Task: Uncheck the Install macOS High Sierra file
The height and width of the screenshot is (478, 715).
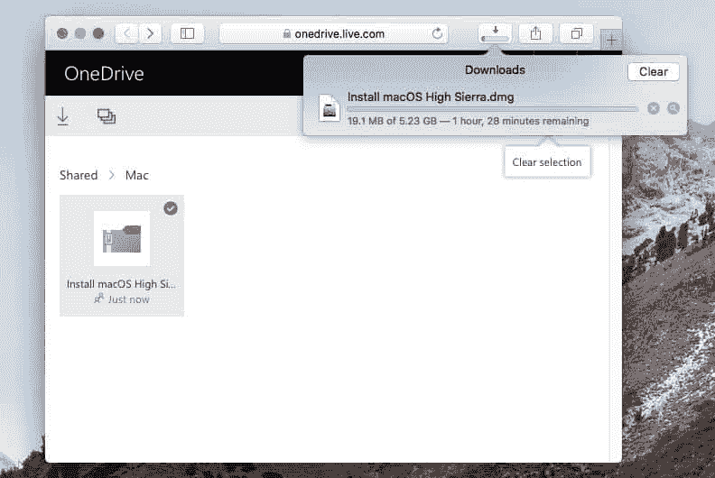Action: click(x=171, y=208)
